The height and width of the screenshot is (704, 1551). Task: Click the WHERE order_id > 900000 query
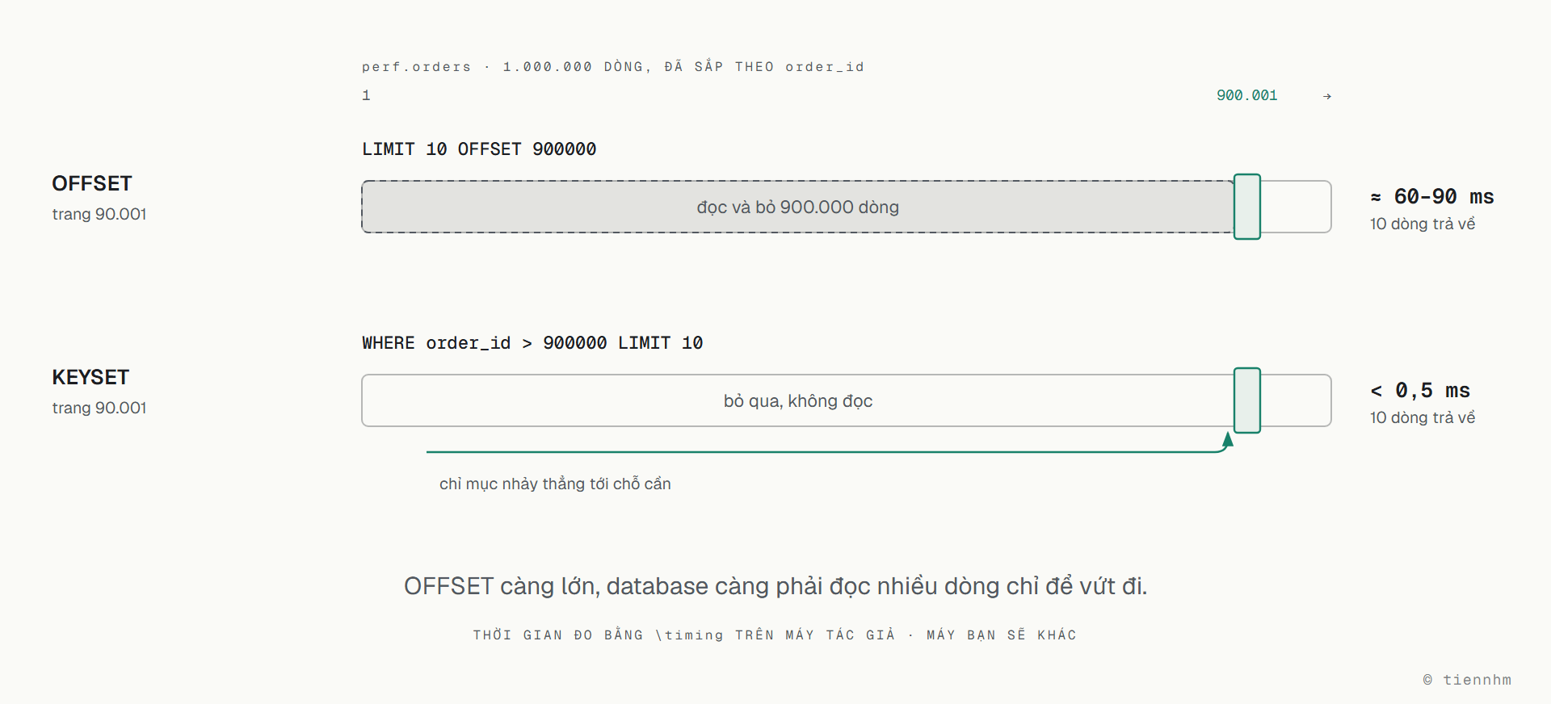coord(532,343)
